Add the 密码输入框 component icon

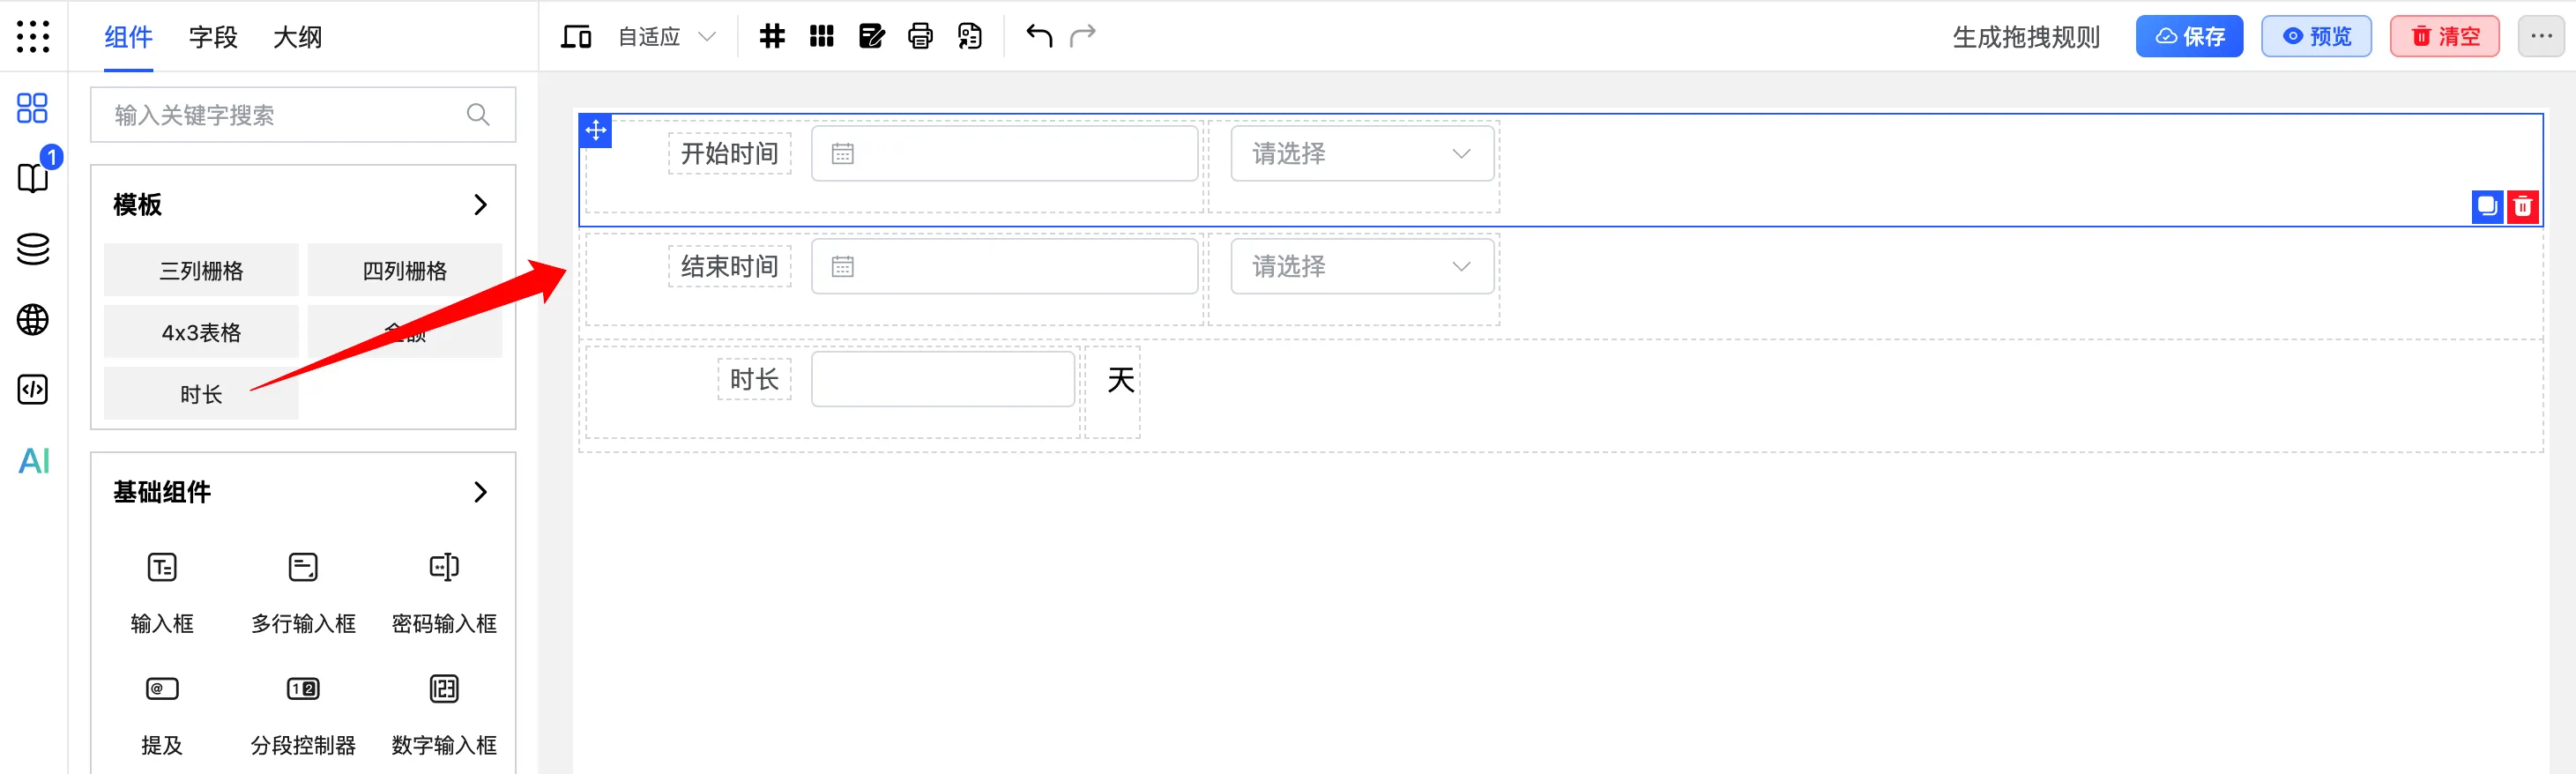(x=444, y=567)
